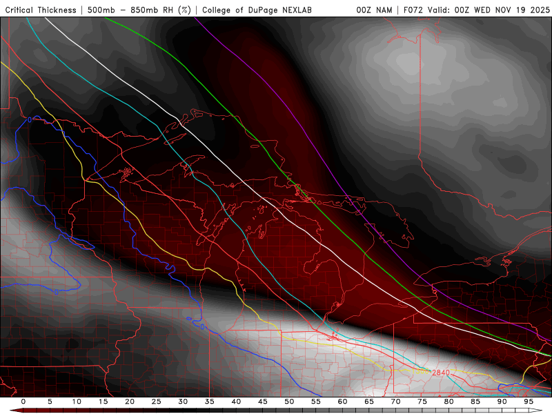Click the colorbar label "95"
552x414 pixels.
click(x=529, y=402)
